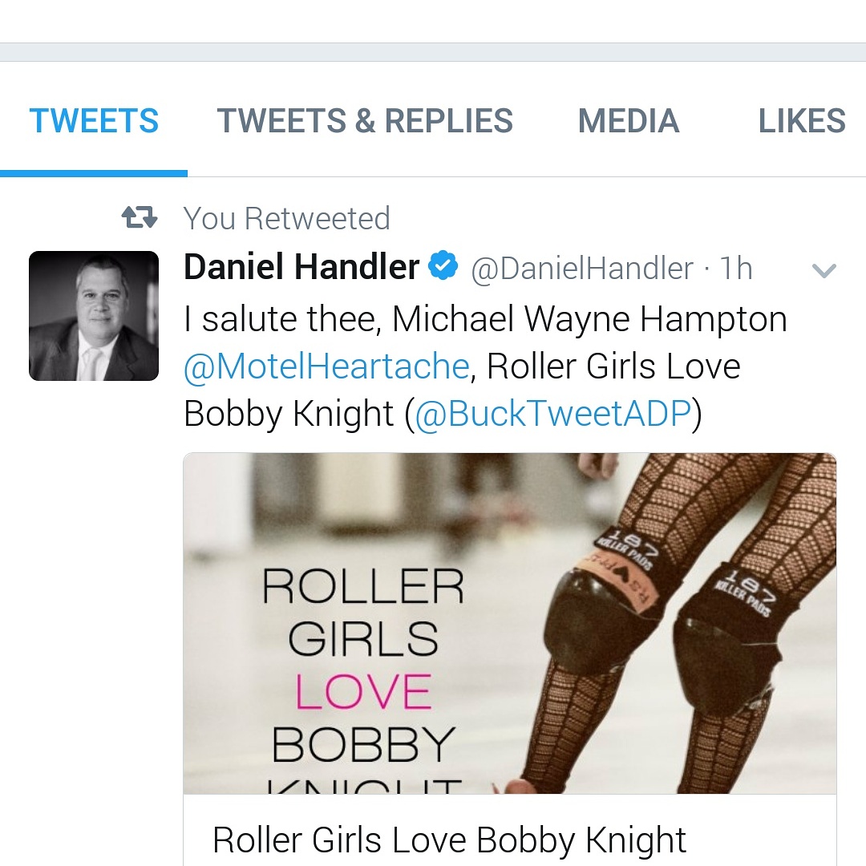The image size is (866, 866).
Task: Switch to the Tweets tab
Action: tap(94, 121)
